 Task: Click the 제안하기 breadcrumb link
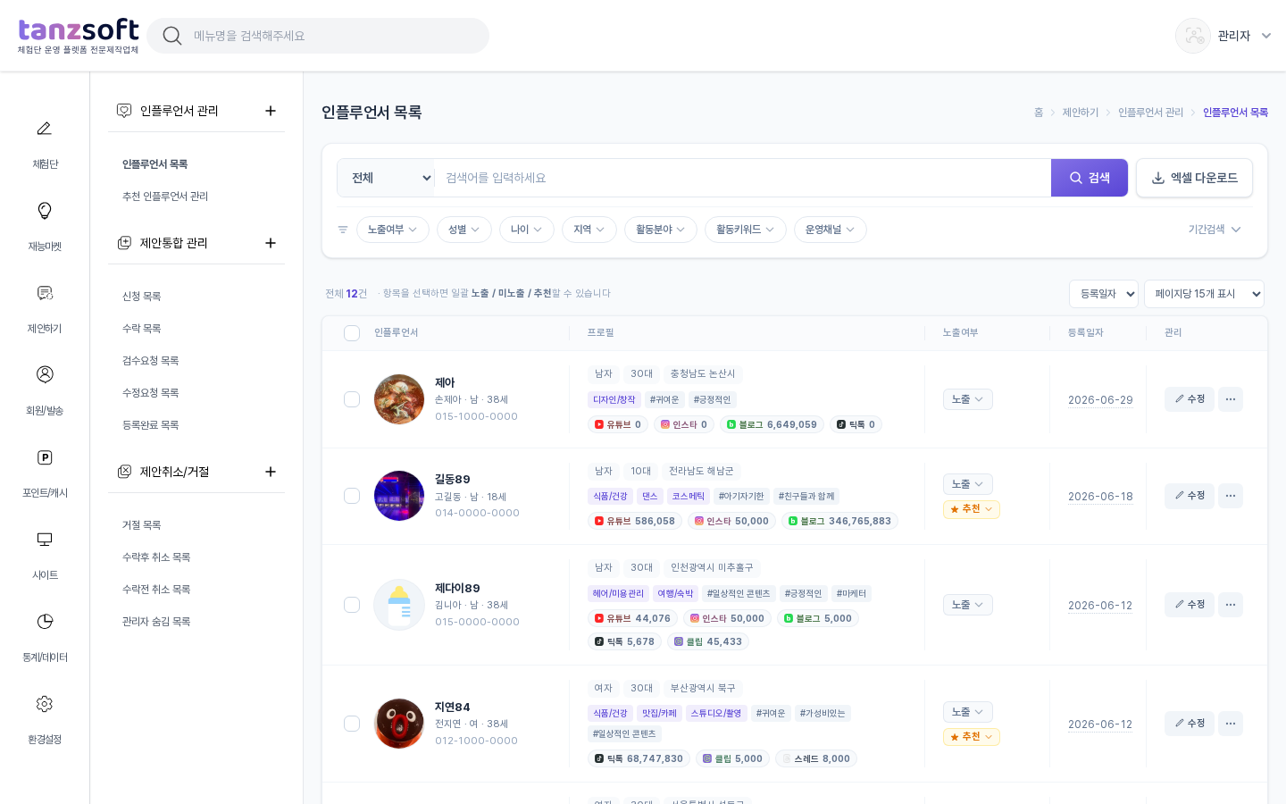tap(1081, 113)
